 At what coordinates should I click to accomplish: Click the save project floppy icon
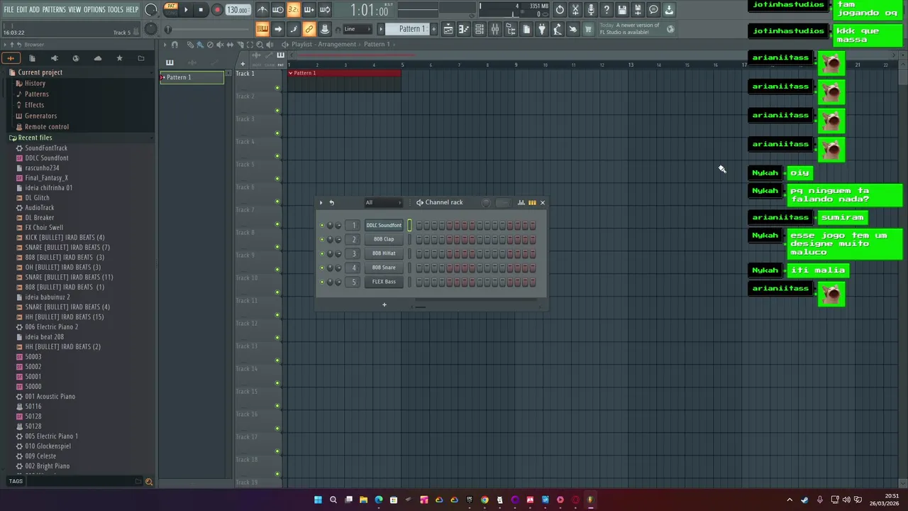point(622,10)
